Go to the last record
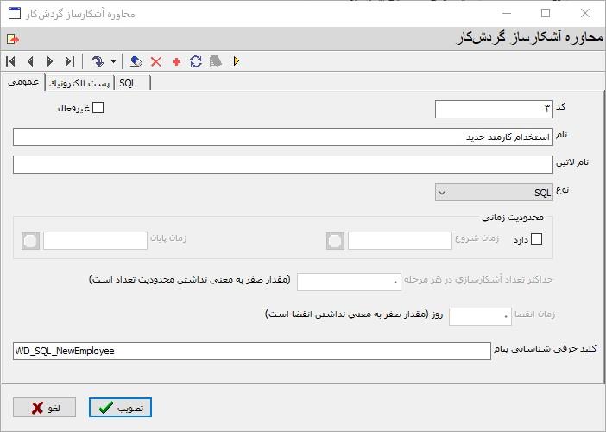 [70, 61]
